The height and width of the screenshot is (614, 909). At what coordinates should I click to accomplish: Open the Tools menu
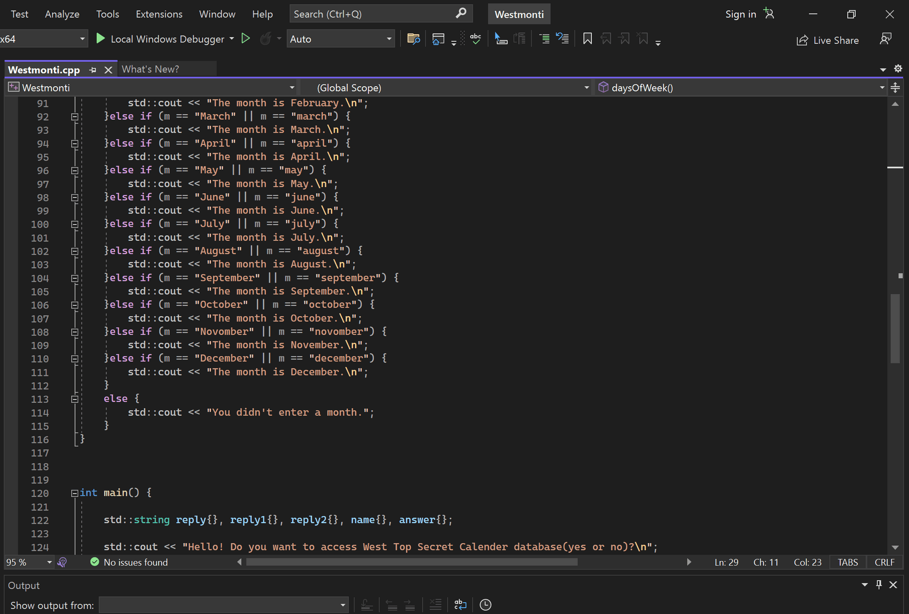point(108,14)
